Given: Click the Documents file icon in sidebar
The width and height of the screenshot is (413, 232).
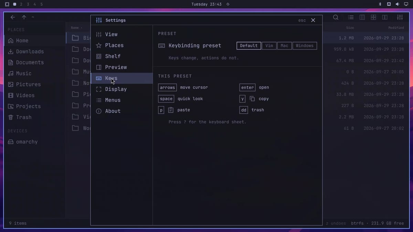Looking at the screenshot, I should [11, 63].
